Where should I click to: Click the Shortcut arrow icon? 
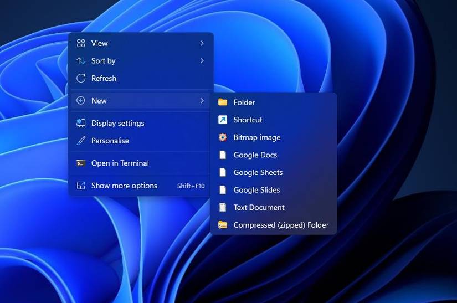(223, 120)
